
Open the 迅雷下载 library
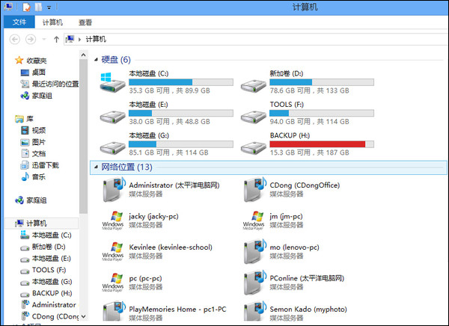coord(40,165)
